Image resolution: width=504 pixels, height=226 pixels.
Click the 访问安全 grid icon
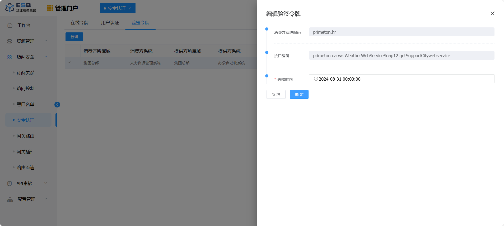click(10, 57)
